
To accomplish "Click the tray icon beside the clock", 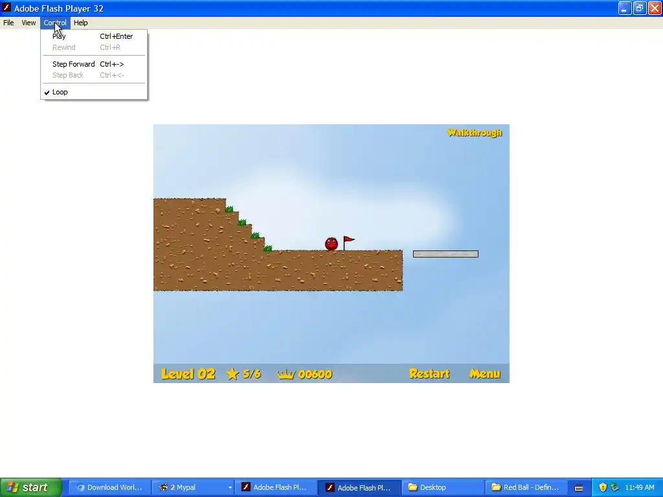I will pos(615,487).
